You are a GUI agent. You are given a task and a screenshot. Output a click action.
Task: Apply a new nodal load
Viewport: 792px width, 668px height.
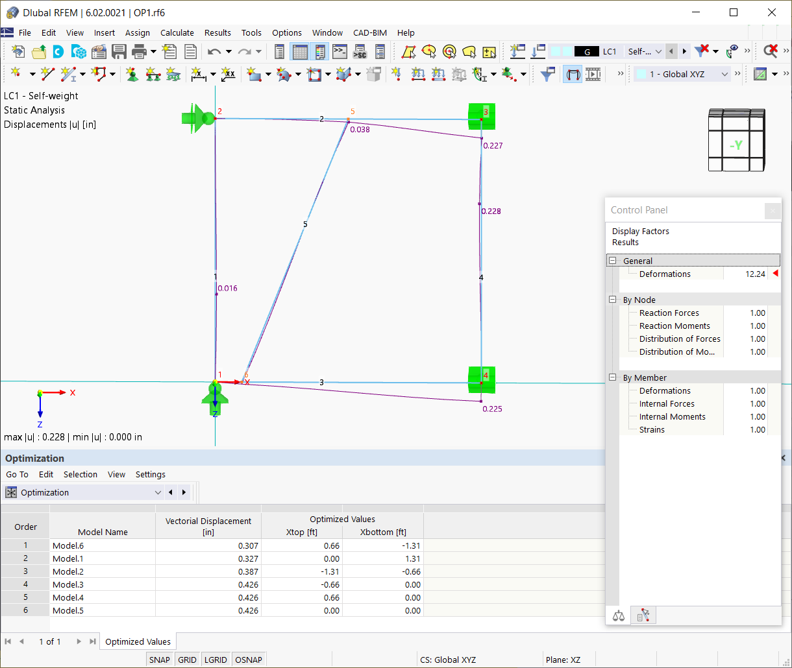pyautogui.click(x=397, y=75)
